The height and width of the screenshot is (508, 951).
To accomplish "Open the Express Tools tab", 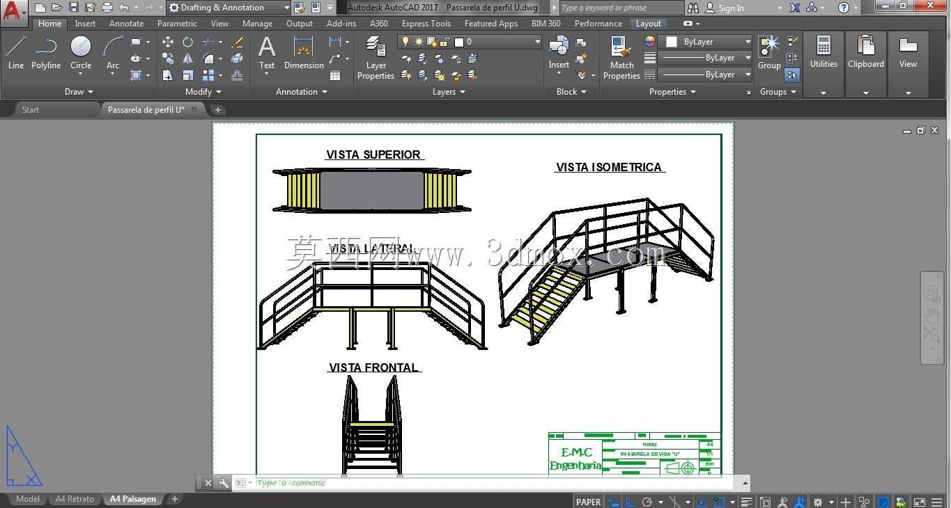I will click(x=426, y=23).
